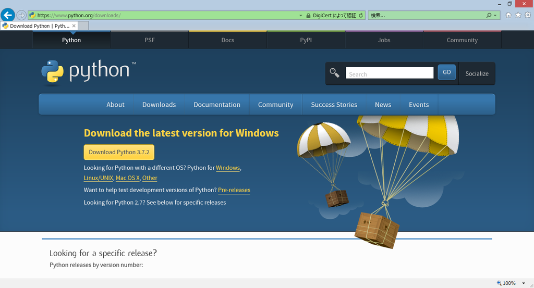Follow the Other link
Screen dimensions: 534x288
[x=150, y=178]
